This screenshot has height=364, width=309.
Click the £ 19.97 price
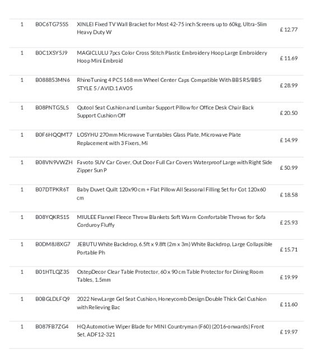(289, 332)
